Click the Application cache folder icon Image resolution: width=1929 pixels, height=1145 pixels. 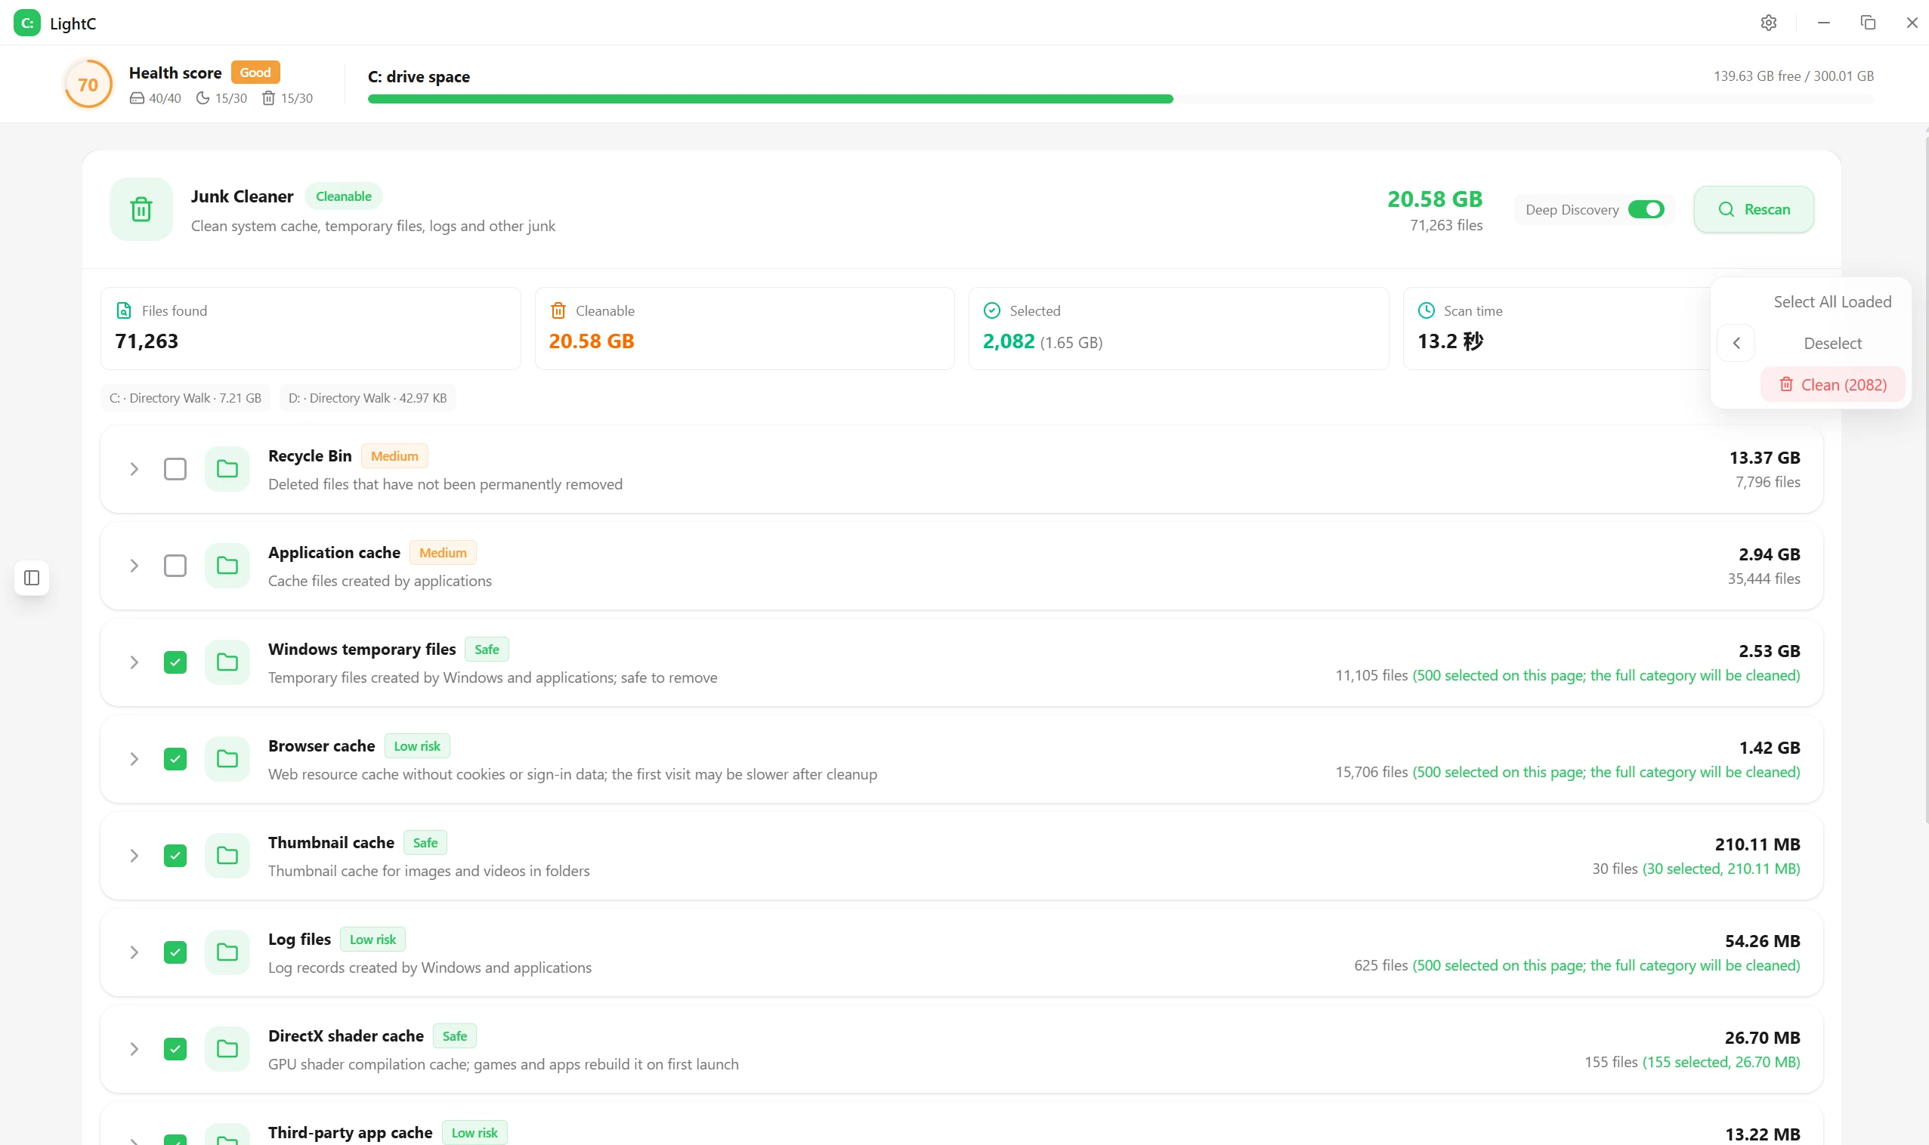coord(227,566)
